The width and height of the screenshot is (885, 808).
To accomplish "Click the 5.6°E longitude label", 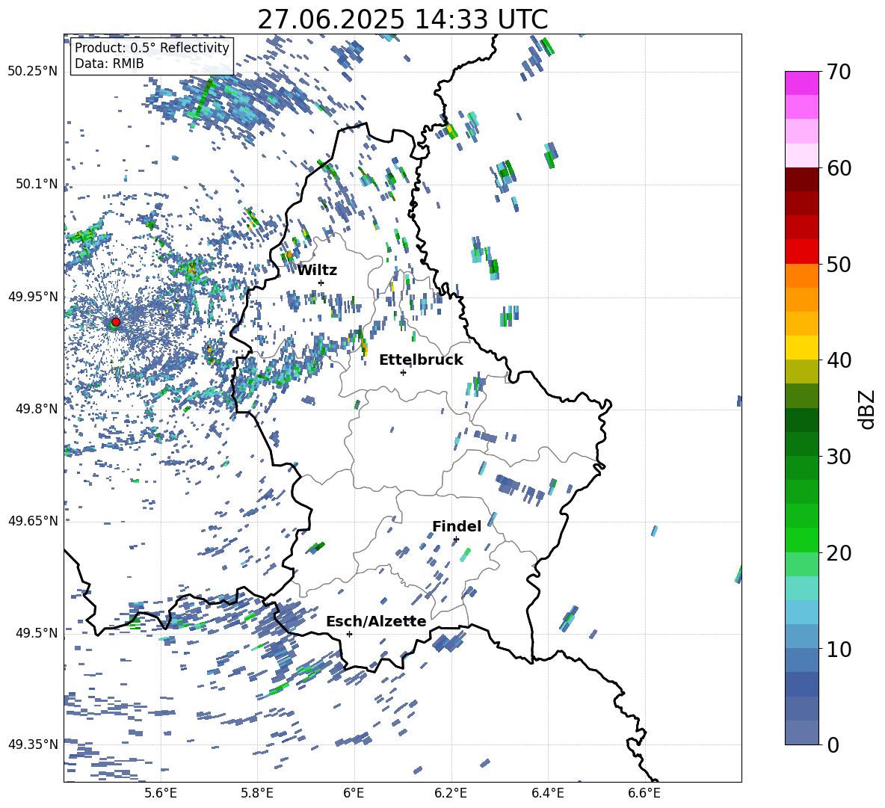I will [160, 793].
